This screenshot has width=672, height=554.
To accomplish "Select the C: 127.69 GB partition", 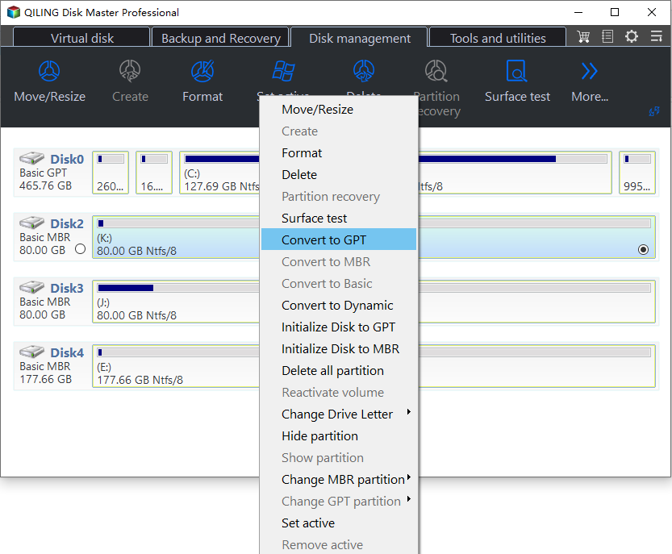I will (220, 173).
